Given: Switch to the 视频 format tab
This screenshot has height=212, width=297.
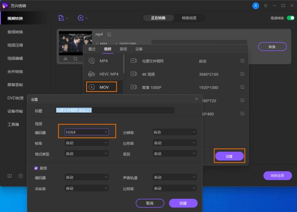Looking at the screenshot, I should (108, 49).
